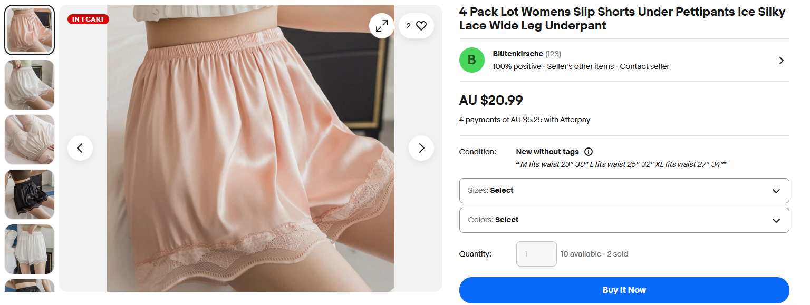Image resolution: width=810 pixels, height=305 pixels.
Task: Click Contact seller link
Action: click(644, 66)
